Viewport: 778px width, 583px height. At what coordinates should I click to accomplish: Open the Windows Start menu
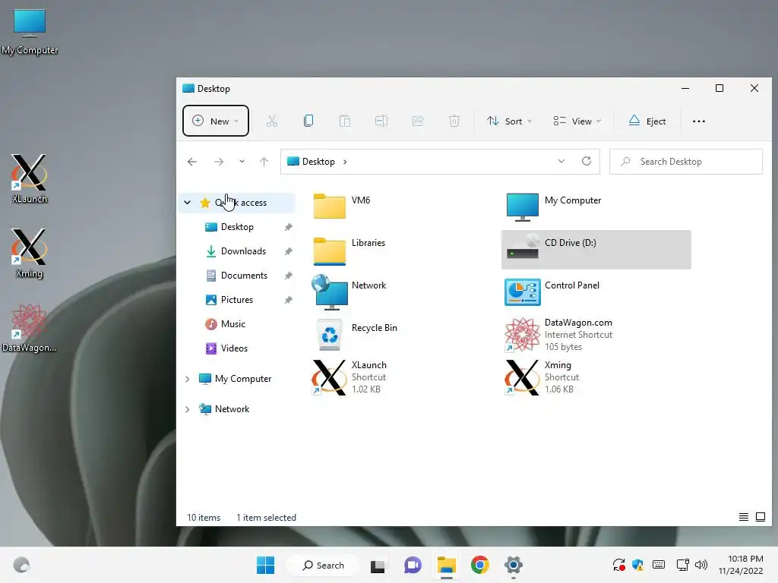click(265, 565)
